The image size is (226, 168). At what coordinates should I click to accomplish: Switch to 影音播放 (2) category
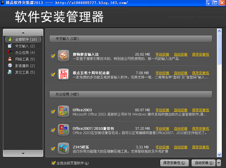(x=23, y=66)
